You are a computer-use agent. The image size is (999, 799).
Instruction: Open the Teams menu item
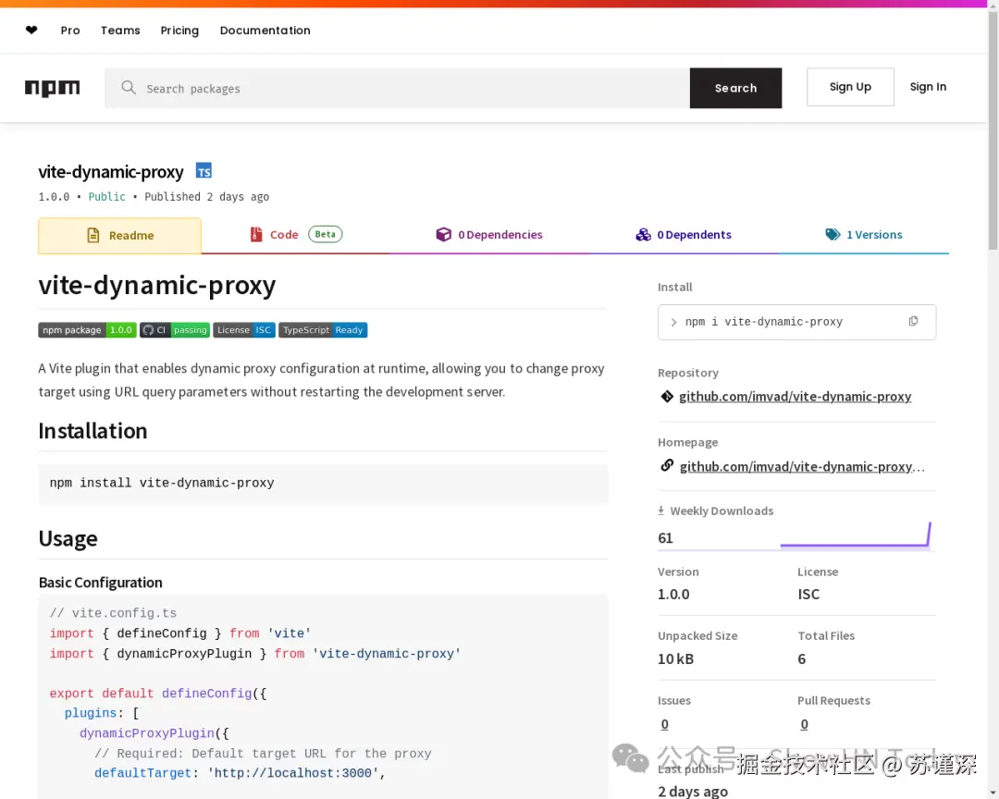coord(120,30)
